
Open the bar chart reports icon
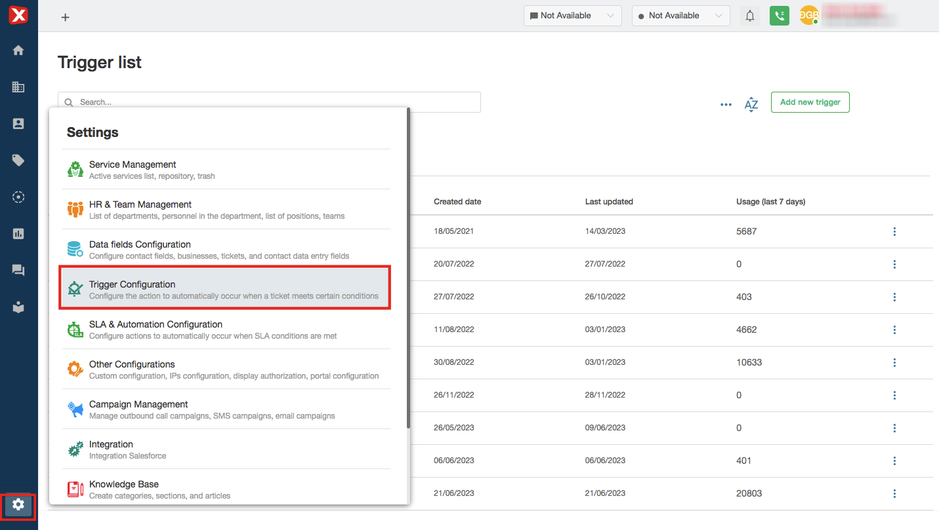pyautogui.click(x=18, y=234)
